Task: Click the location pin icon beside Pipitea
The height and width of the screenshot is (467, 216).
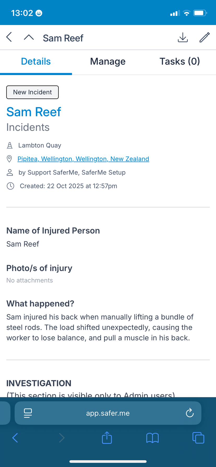Action: [10, 159]
